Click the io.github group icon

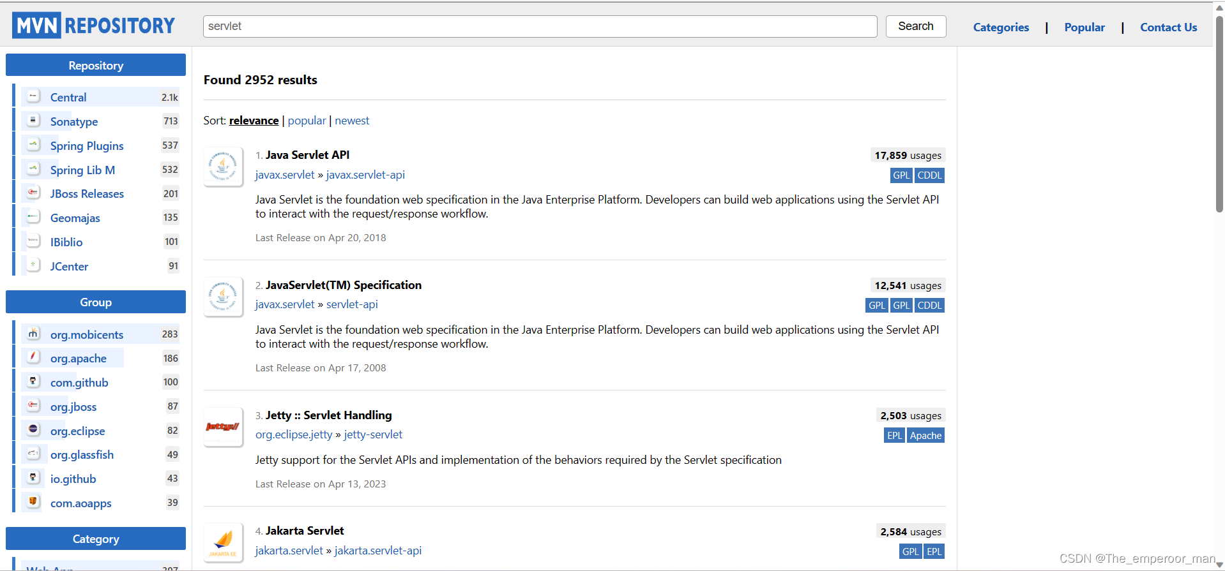click(x=33, y=478)
